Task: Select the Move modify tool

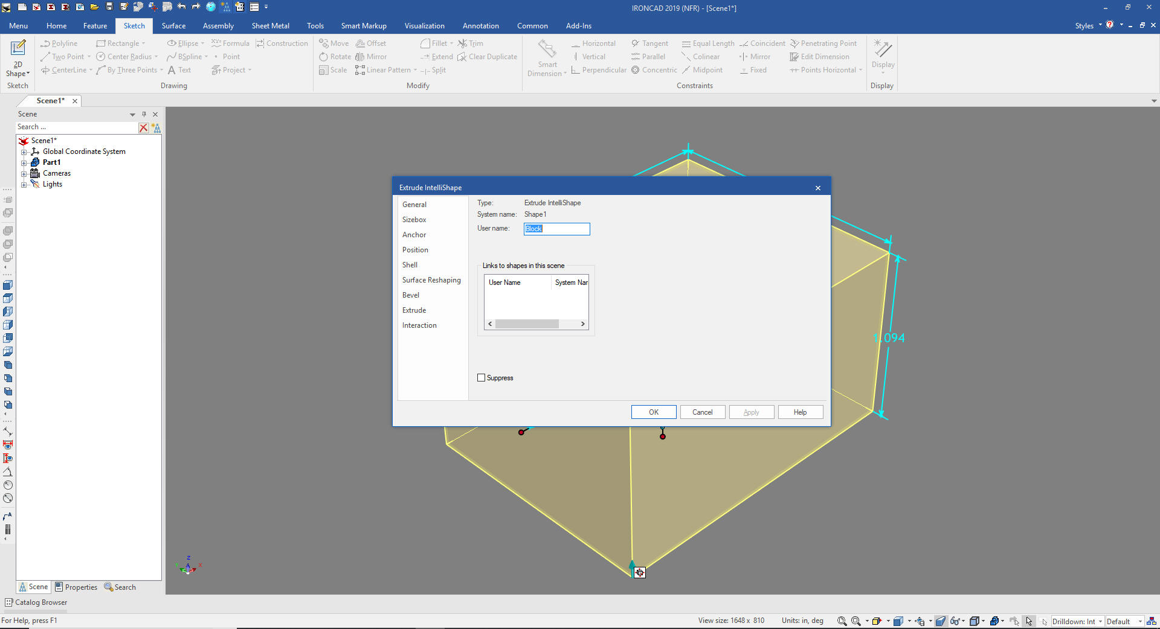Action: point(334,43)
